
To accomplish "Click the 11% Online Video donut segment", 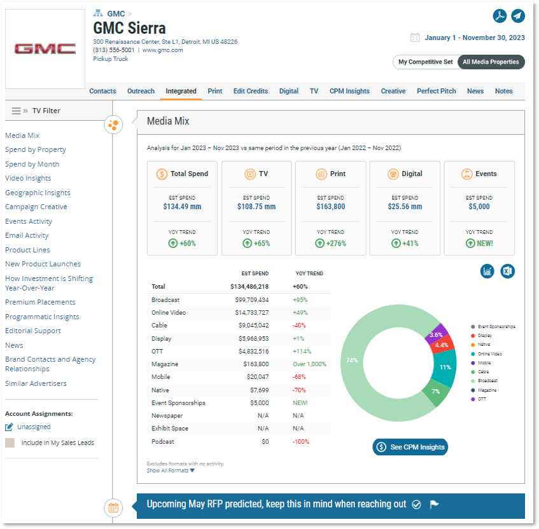I will 445,368.
